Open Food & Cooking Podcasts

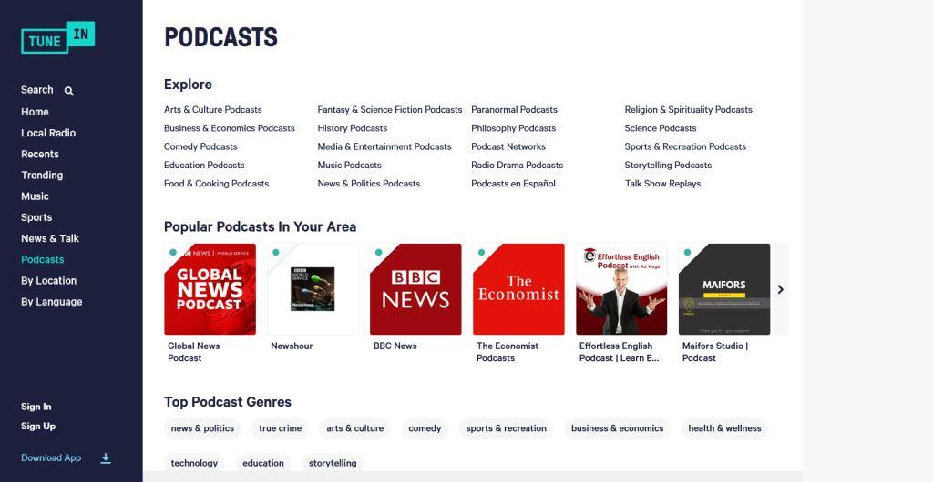click(x=217, y=184)
